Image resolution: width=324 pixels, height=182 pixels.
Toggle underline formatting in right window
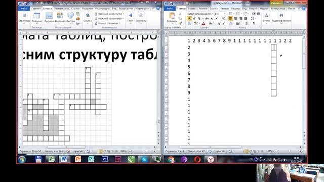point(199,19)
